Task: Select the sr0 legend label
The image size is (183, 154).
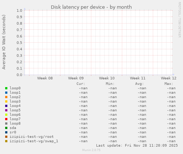Action: [13, 132]
